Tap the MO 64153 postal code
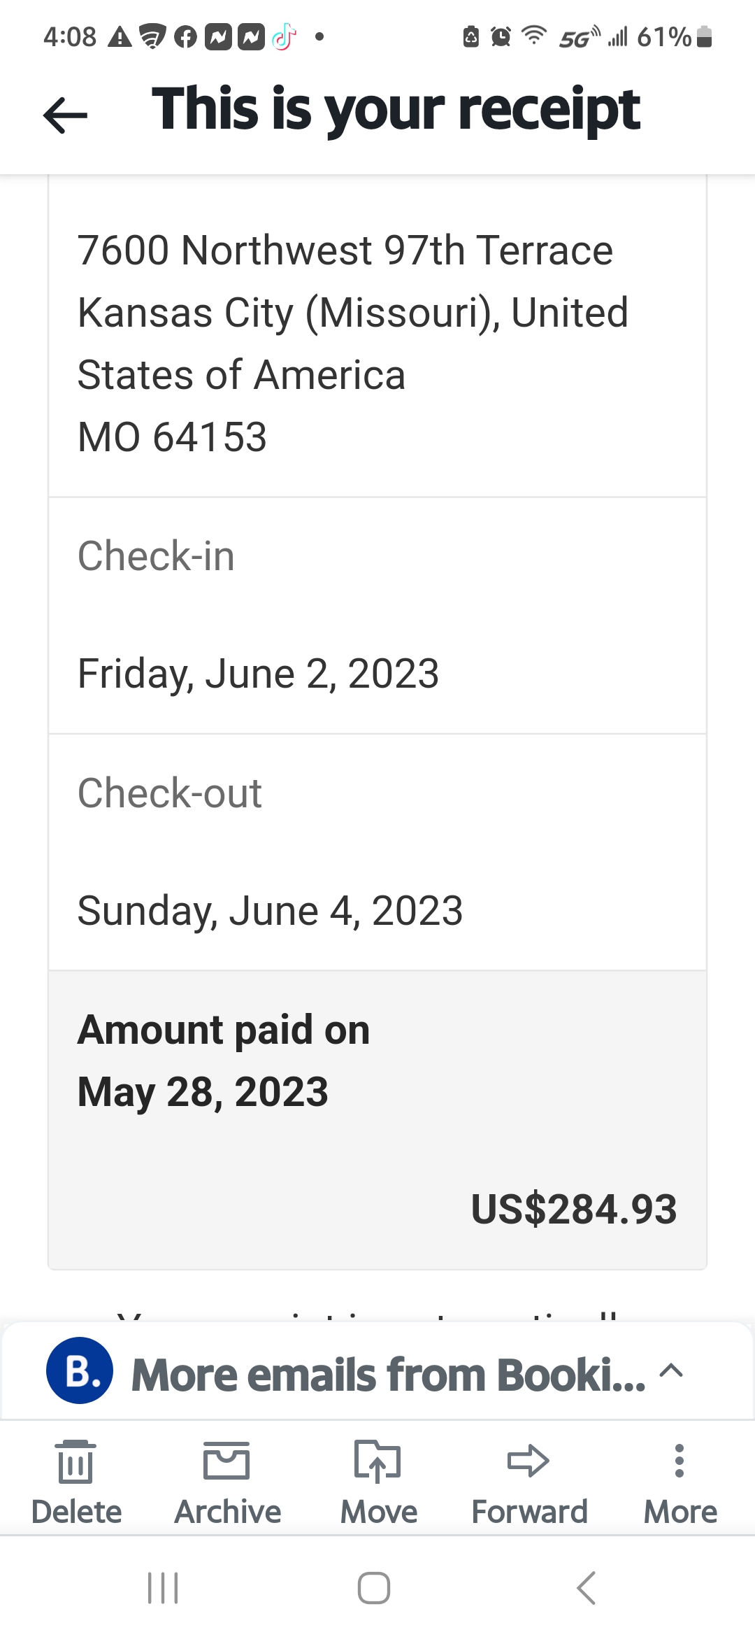The height and width of the screenshot is (1637, 755). [x=172, y=437]
